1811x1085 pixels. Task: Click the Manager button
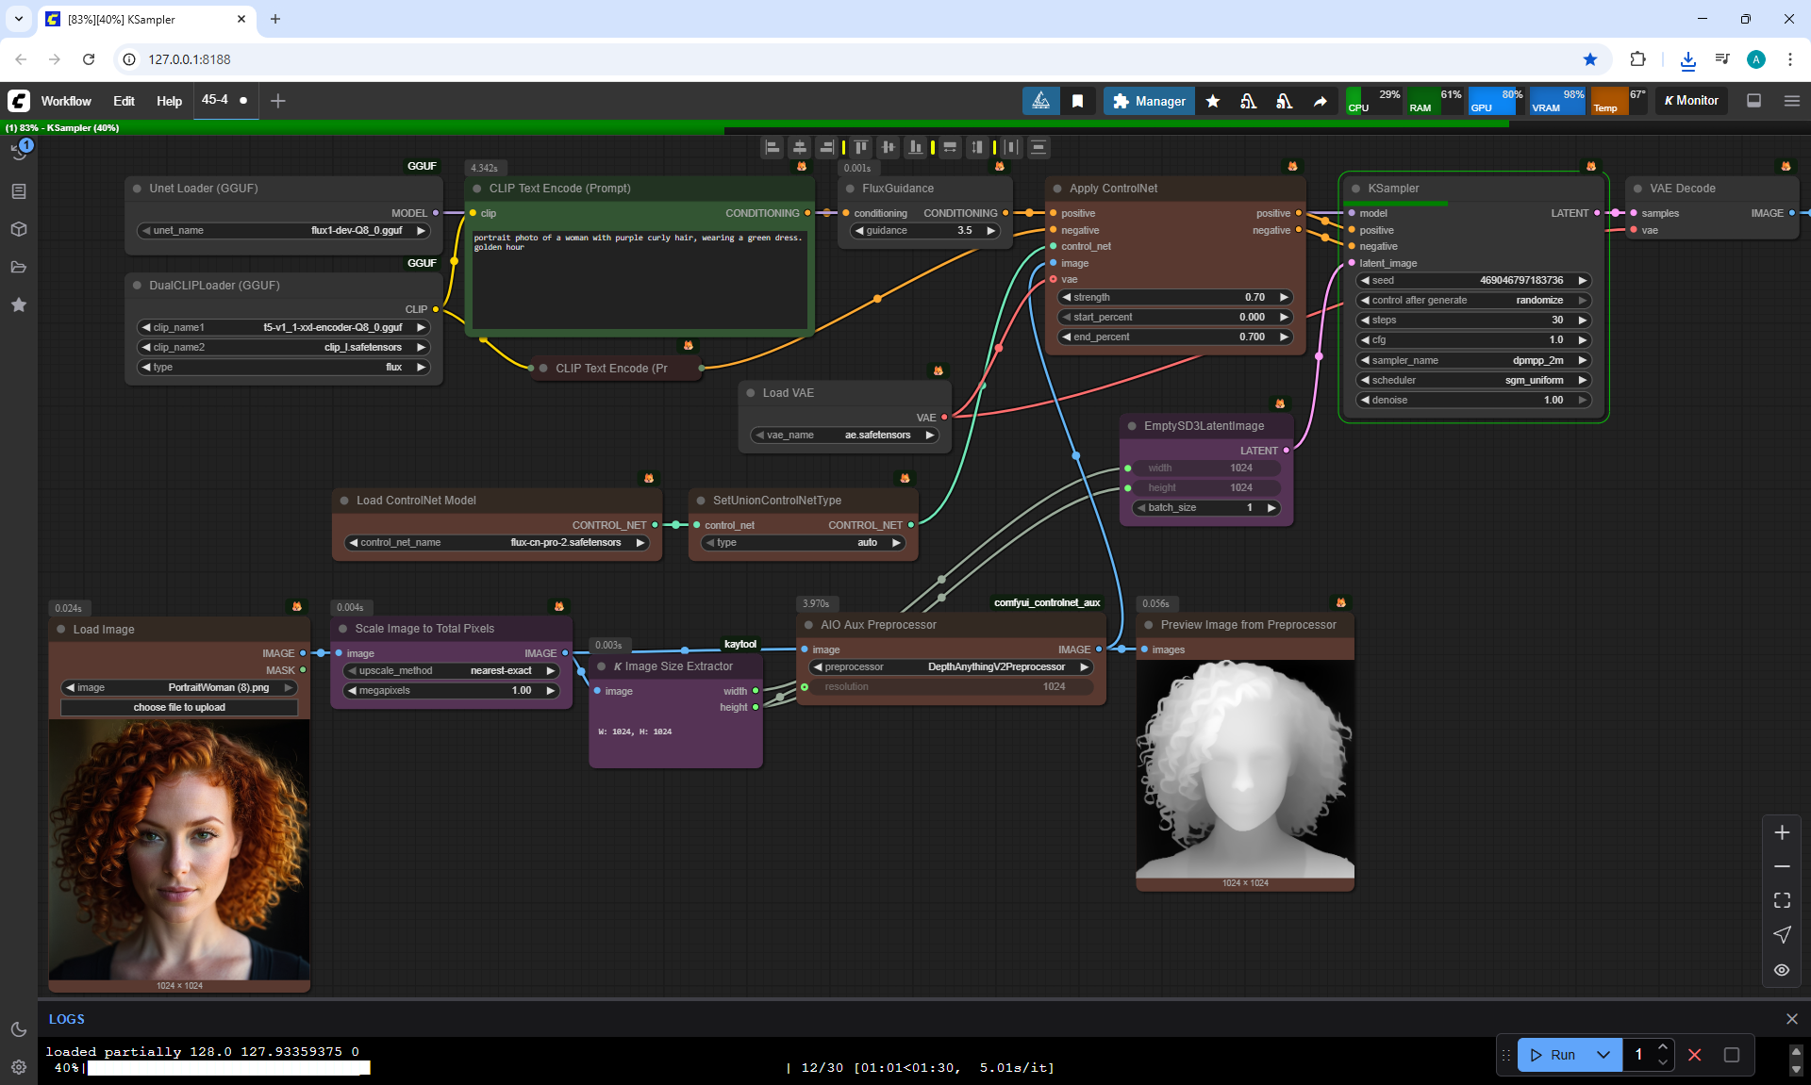coord(1149,101)
